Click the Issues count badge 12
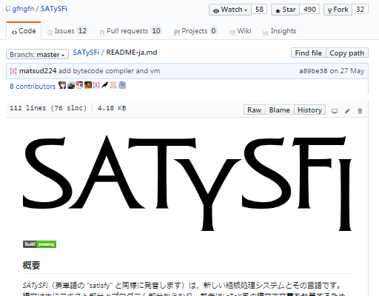Viewport: 379px width, 296px height. pos(82,31)
